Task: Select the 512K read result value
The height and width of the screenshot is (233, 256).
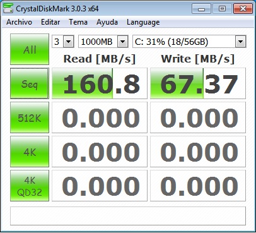Action: (x=100, y=117)
